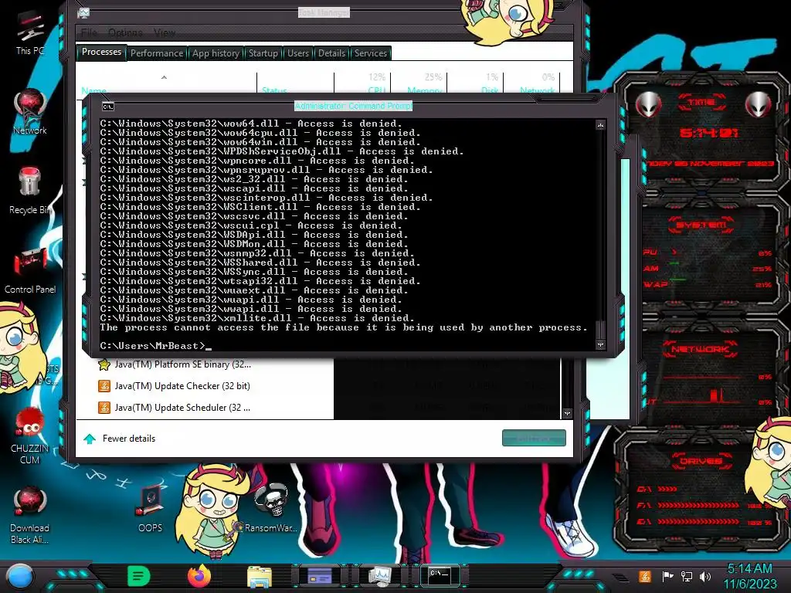Open the Users tab

coord(298,53)
